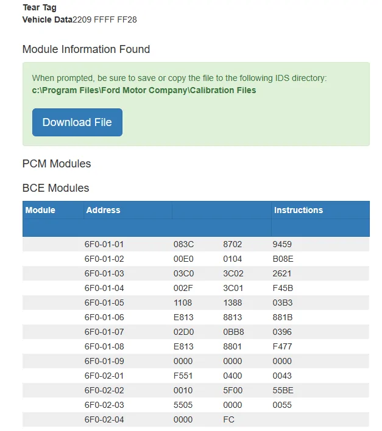Screen dimensions: 382x431
Task: Click the address 6F0-01-08
Action: [104, 346]
